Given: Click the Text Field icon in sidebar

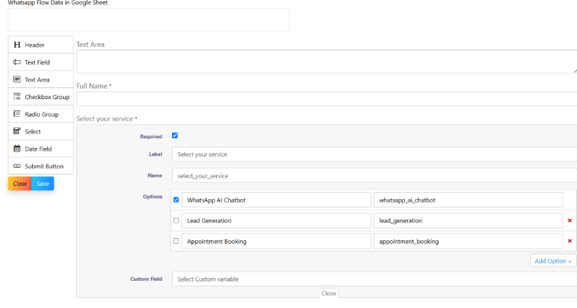Looking at the screenshot, I should coord(17,62).
